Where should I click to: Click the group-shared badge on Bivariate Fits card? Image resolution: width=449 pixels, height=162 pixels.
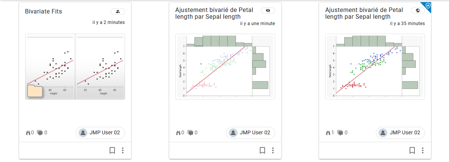coord(118,12)
